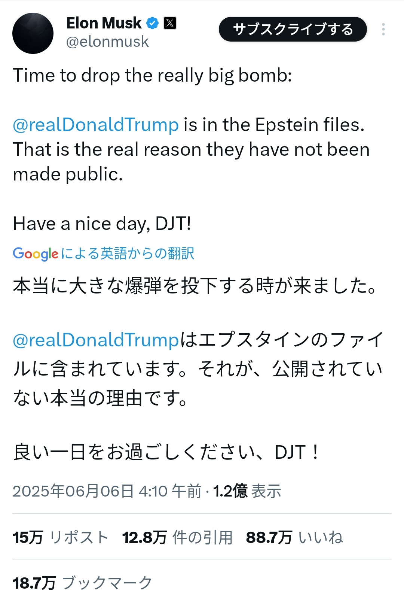Show the 88.7万 いいね likes list

tap(294, 537)
